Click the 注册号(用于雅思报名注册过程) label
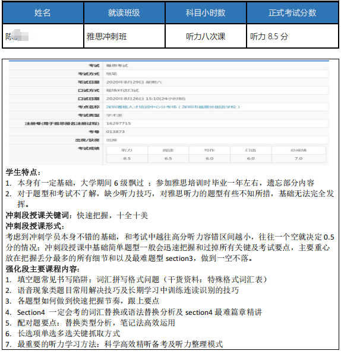Viewport: 341px width, 354px height. (62, 123)
